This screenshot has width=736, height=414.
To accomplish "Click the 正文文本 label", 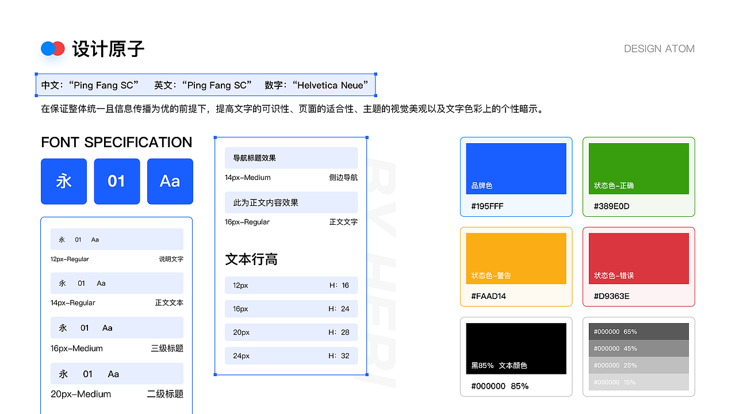I will (x=169, y=303).
